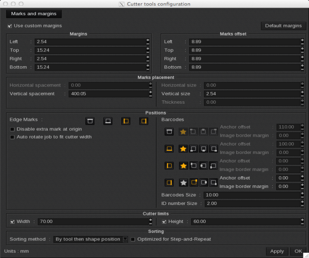Image resolution: width=309 pixels, height=258 pixels.
Task: Click the orange corner anchor icon in the right-edge barcode row
Action: click(194, 183)
